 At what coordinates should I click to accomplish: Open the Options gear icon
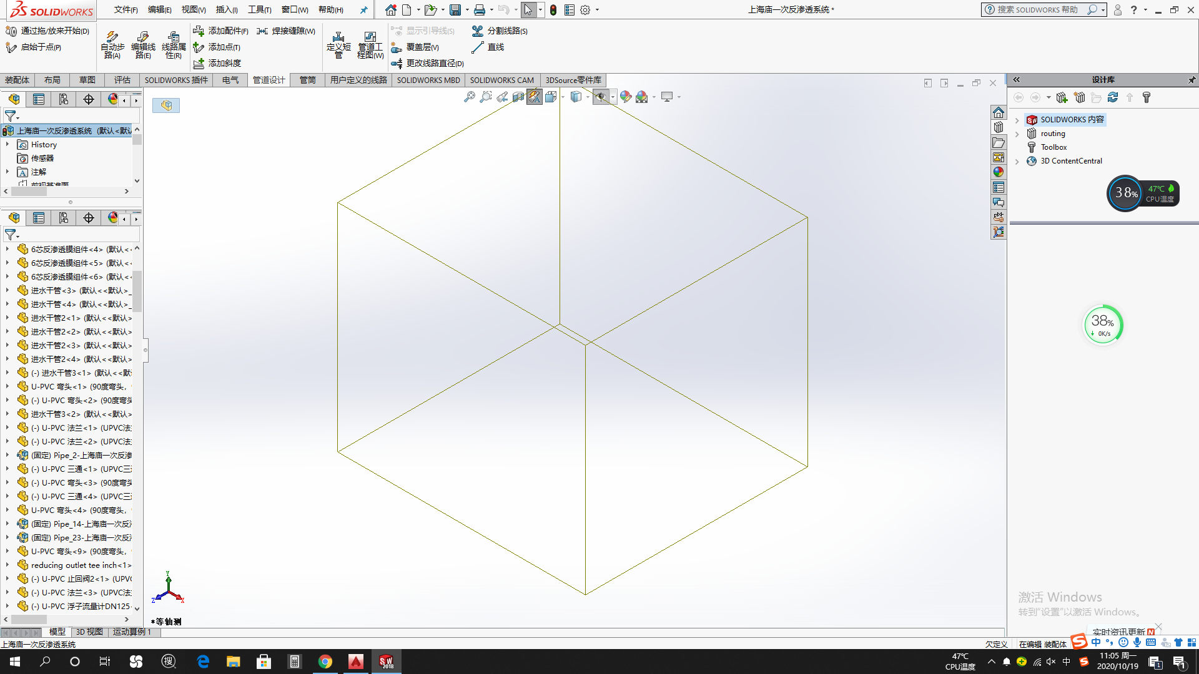585,10
